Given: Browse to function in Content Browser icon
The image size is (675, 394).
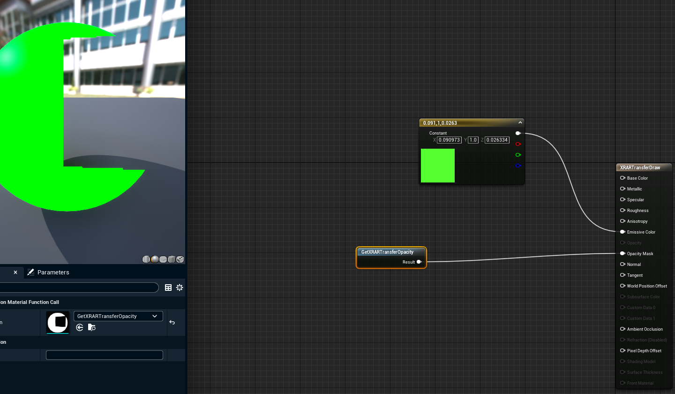Looking at the screenshot, I should coord(92,327).
